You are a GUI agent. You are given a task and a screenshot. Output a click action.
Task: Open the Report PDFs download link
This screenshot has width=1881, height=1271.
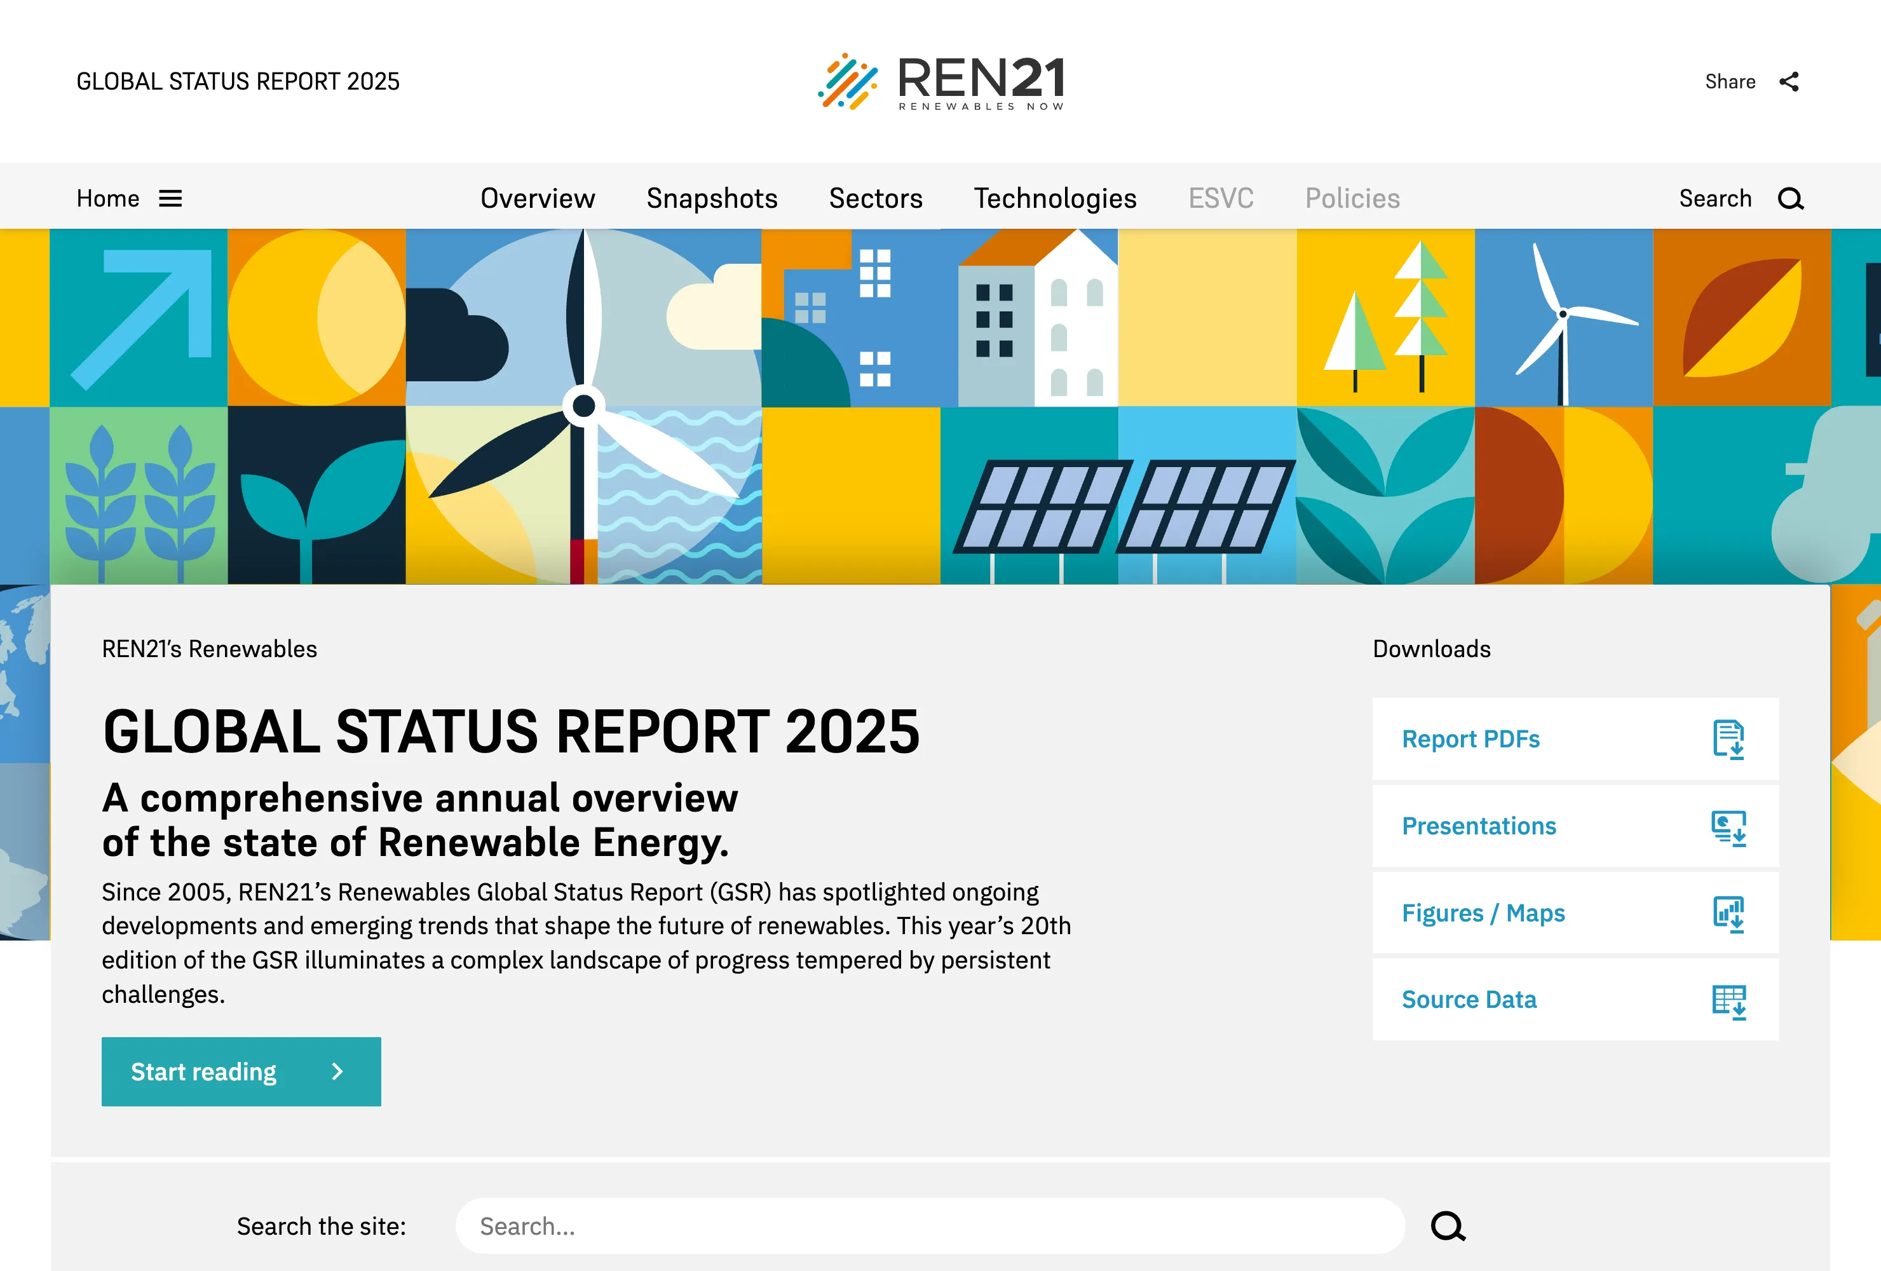[1470, 739]
